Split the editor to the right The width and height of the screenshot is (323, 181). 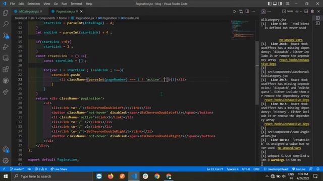(247, 12)
